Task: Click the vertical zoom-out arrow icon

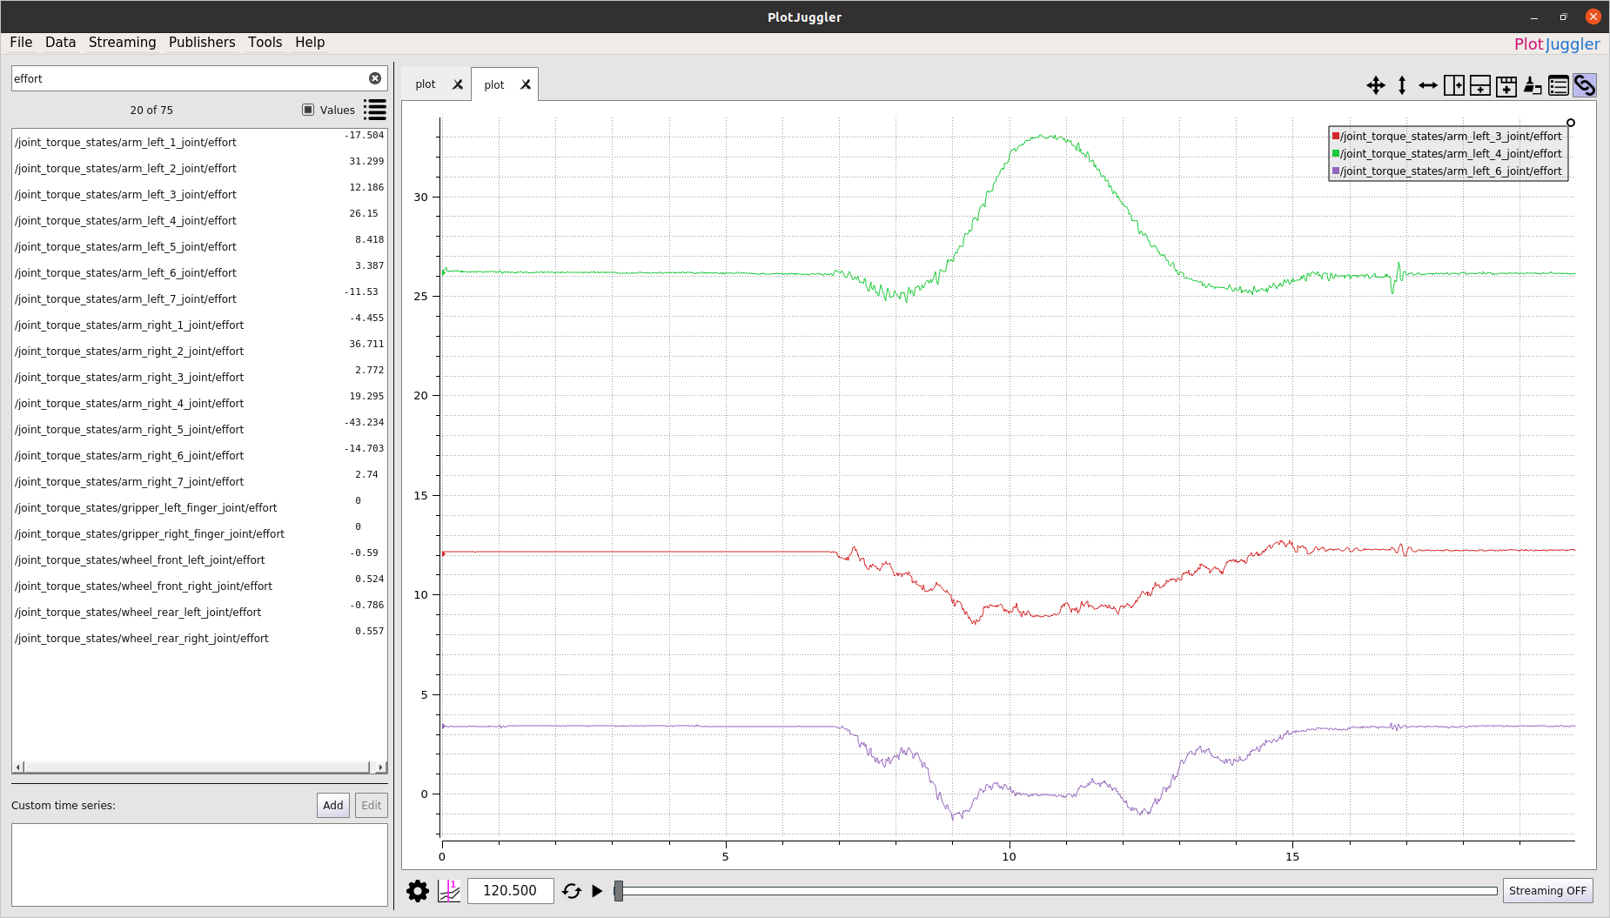Action: pyautogui.click(x=1401, y=85)
